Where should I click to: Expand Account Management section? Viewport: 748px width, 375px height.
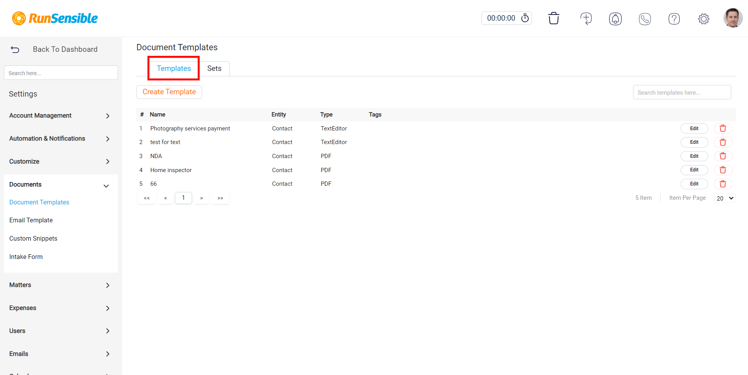[61, 116]
